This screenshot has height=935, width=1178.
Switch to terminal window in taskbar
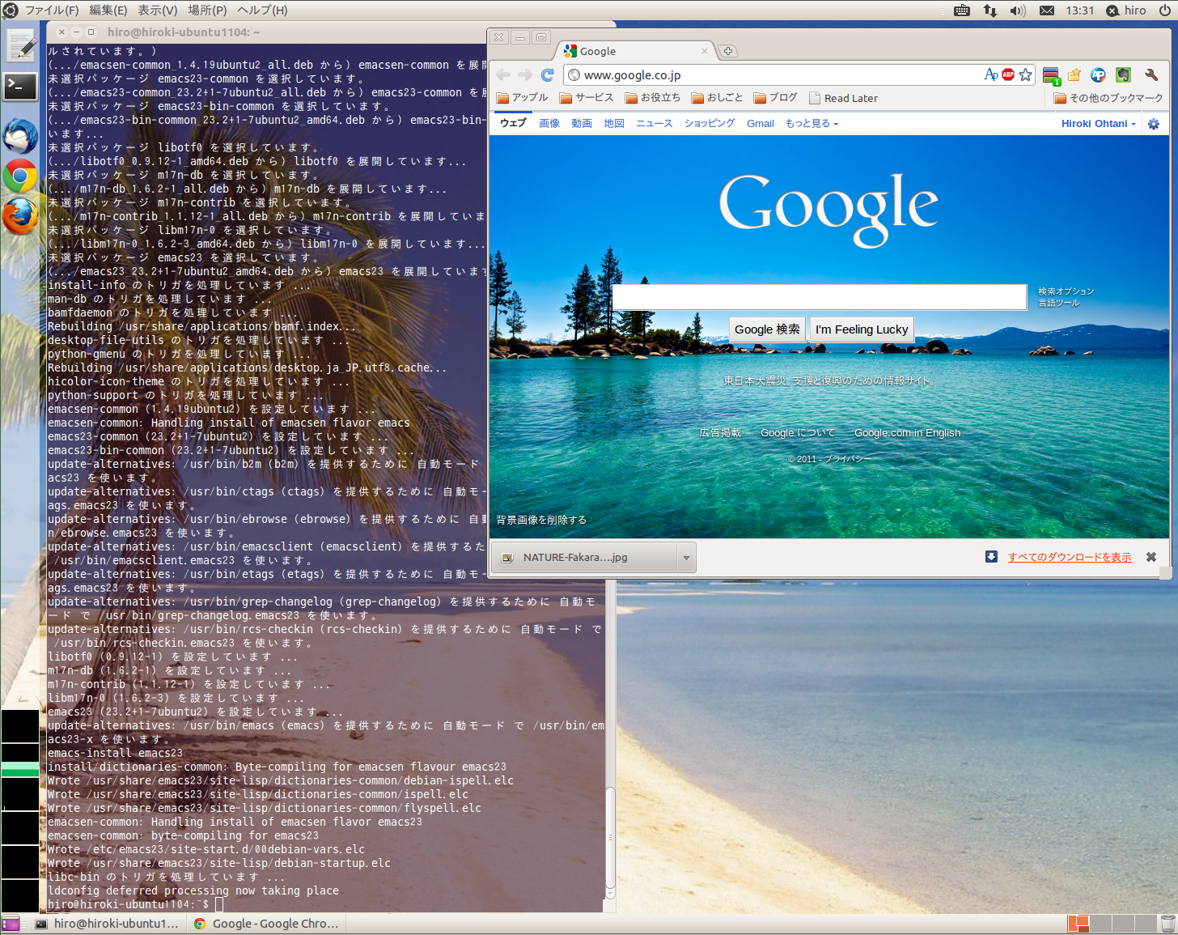pyautogui.click(x=107, y=924)
